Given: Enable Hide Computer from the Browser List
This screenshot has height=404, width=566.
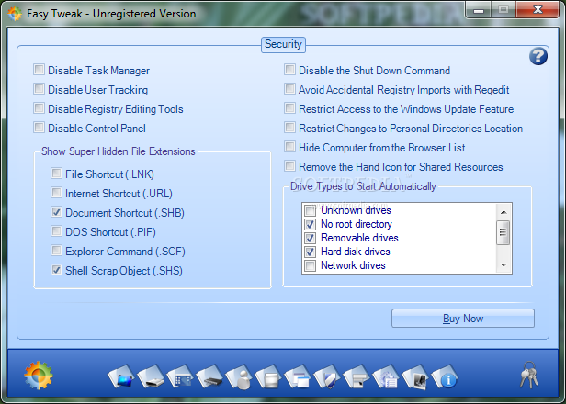Looking at the screenshot, I should pyautogui.click(x=289, y=147).
